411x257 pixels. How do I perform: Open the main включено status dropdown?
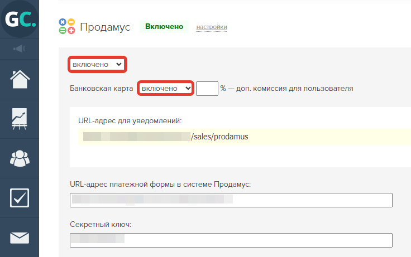tap(98, 64)
